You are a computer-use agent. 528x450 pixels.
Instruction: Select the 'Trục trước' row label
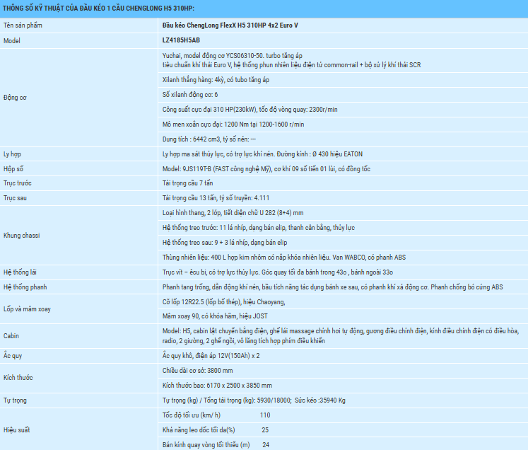coord(19,183)
